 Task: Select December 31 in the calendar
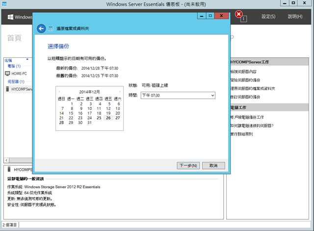(x=89, y=123)
